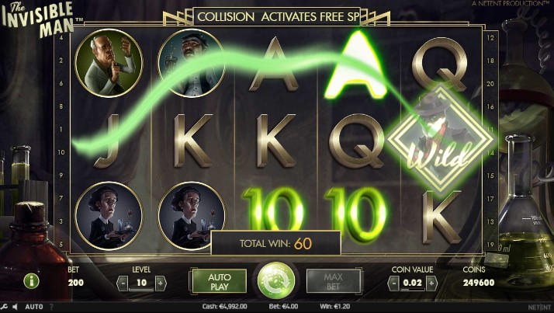
Task: Select the Wild diamond symbol
Action: (440, 141)
